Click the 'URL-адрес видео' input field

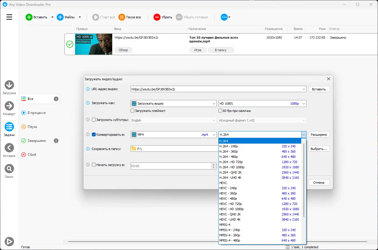click(x=218, y=89)
